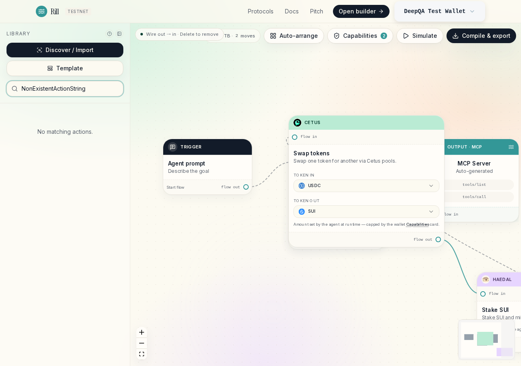Open the Docs nav item
Image resolution: width=521 pixels, height=366 pixels.
[292, 11]
